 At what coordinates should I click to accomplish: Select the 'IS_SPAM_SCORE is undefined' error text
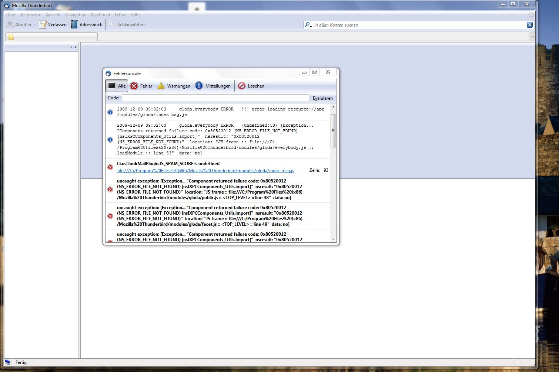[168, 164]
